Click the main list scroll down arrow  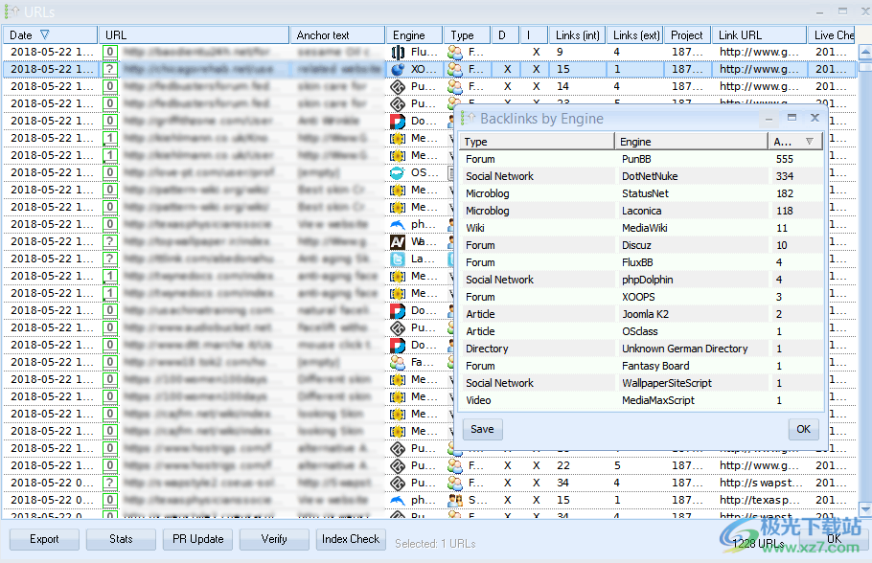pos(865,508)
